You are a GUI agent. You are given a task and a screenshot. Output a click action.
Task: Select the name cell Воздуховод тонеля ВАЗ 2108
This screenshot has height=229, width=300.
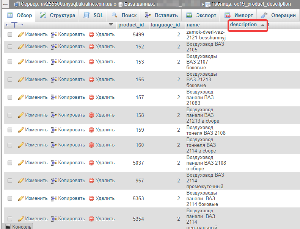tap(206, 130)
